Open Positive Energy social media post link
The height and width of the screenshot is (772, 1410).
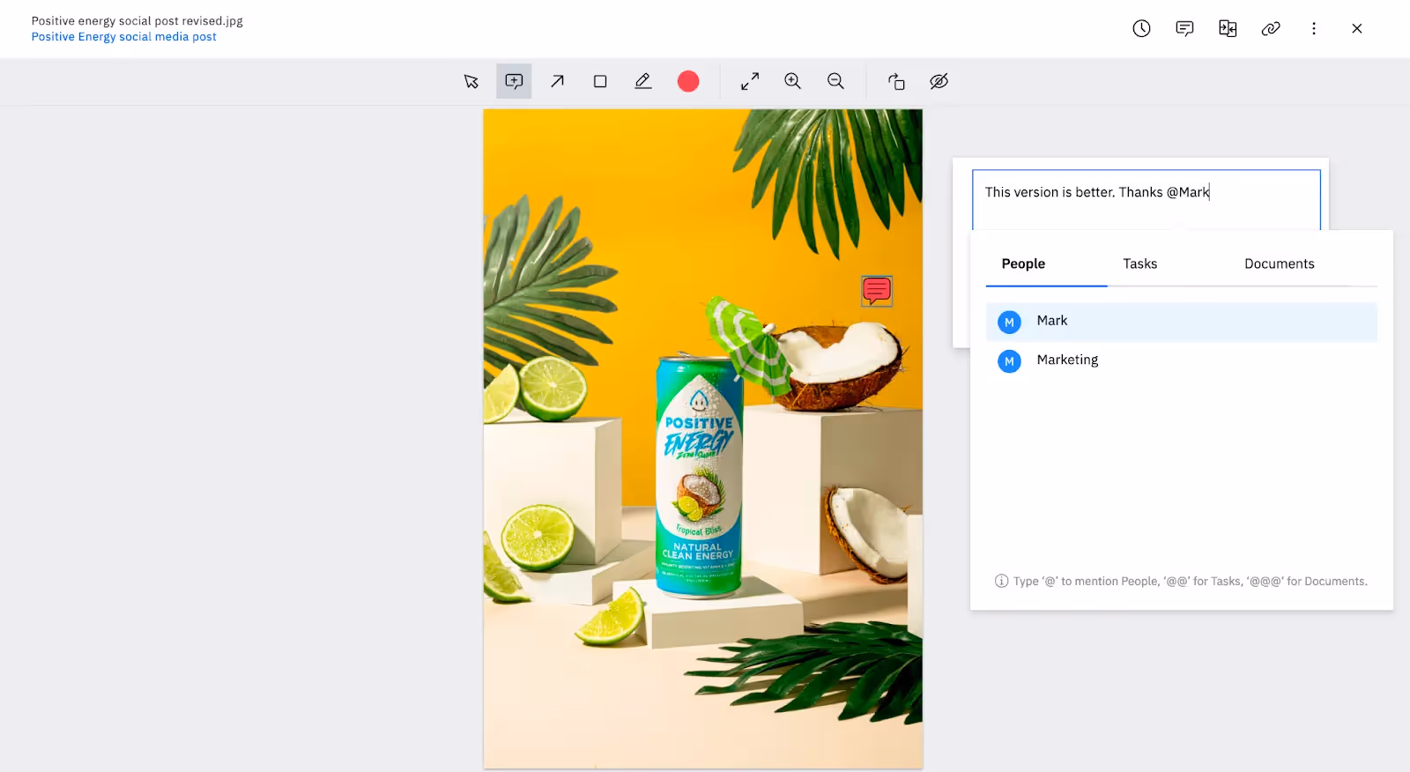pyautogui.click(x=123, y=37)
